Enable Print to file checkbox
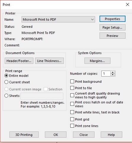Image resolution: width=132 pixels, height=143 pixels. coord(72,88)
